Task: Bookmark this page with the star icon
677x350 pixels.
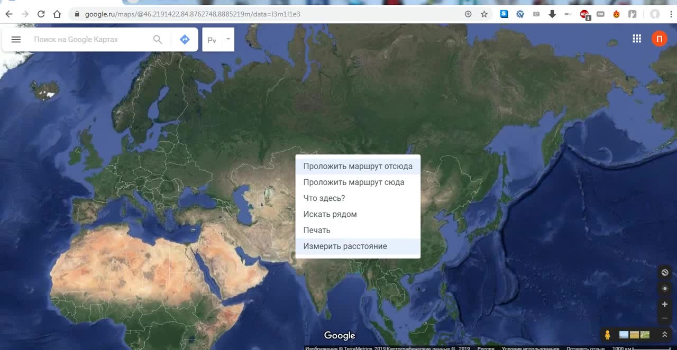Action: (484, 14)
